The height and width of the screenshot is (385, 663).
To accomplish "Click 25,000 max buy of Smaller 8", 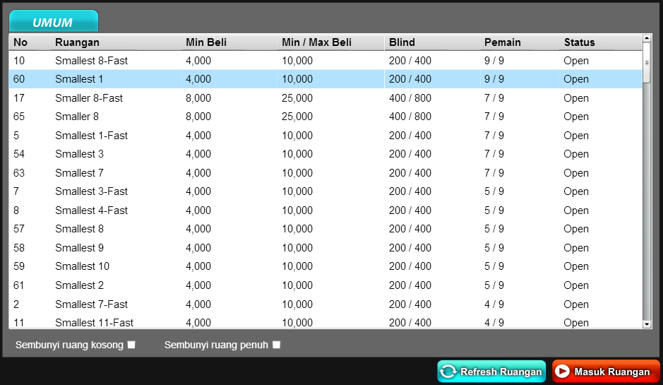I will click(x=297, y=117).
